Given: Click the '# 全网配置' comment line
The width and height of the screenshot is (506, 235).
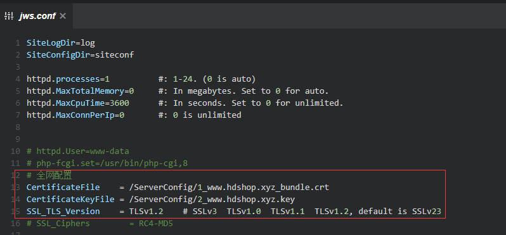Looking at the screenshot, I should coord(49,175).
